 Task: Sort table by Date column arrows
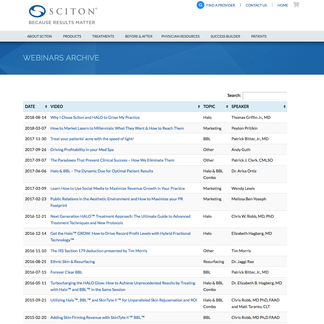[46, 107]
